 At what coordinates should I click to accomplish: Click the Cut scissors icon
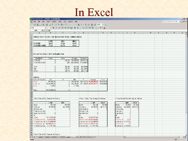[x=56, y=25]
